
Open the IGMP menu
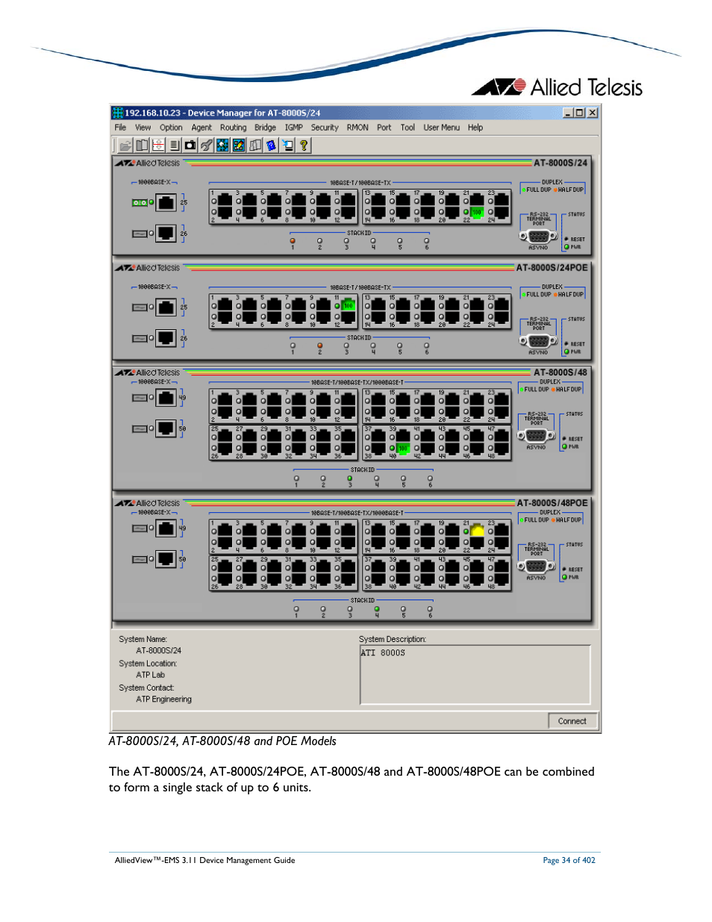(x=294, y=128)
